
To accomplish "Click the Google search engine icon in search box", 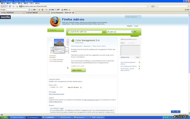I will pyautogui.click(x=153, y=6).
